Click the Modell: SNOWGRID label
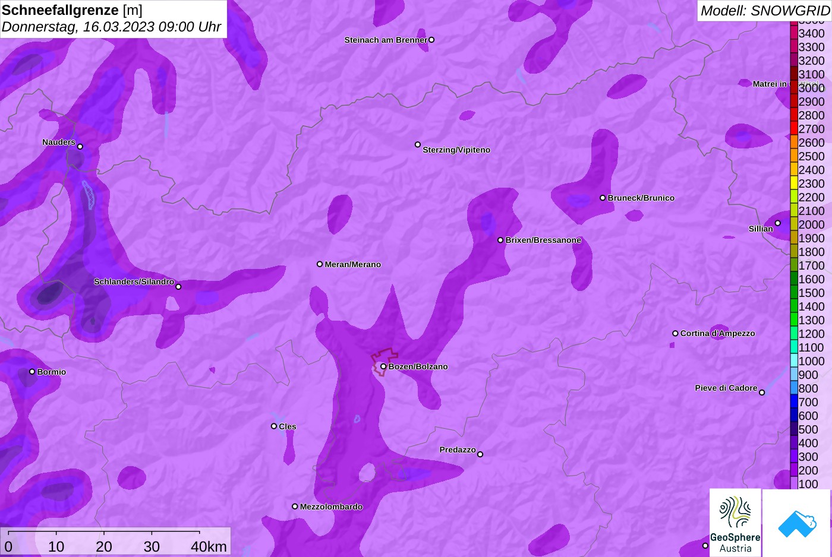This screenshot has height=557, width=832. 765,11
